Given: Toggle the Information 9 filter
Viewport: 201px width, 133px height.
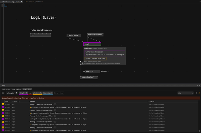Looking at the screenshot, I should [48, 93].
